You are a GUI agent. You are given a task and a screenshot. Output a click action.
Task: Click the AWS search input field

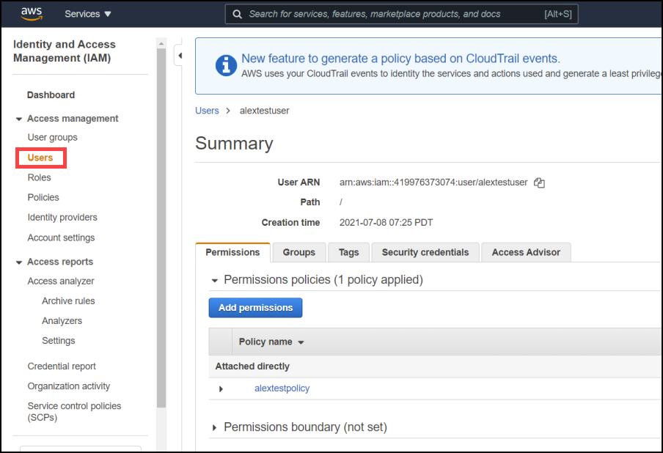pyautogui.click(x=402, y=14)
